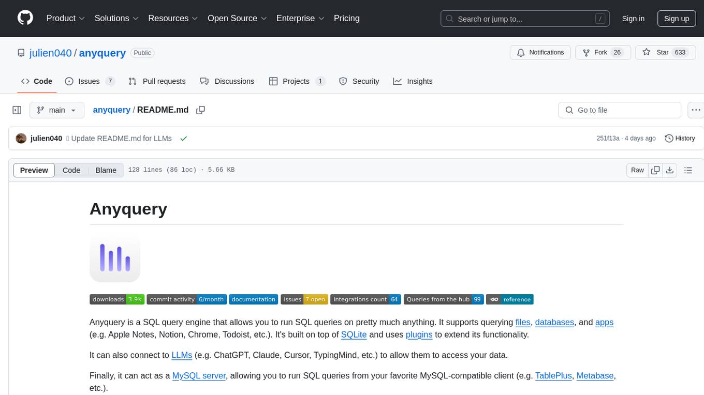
Task: Select the Code view toggle
Action: 71,170
